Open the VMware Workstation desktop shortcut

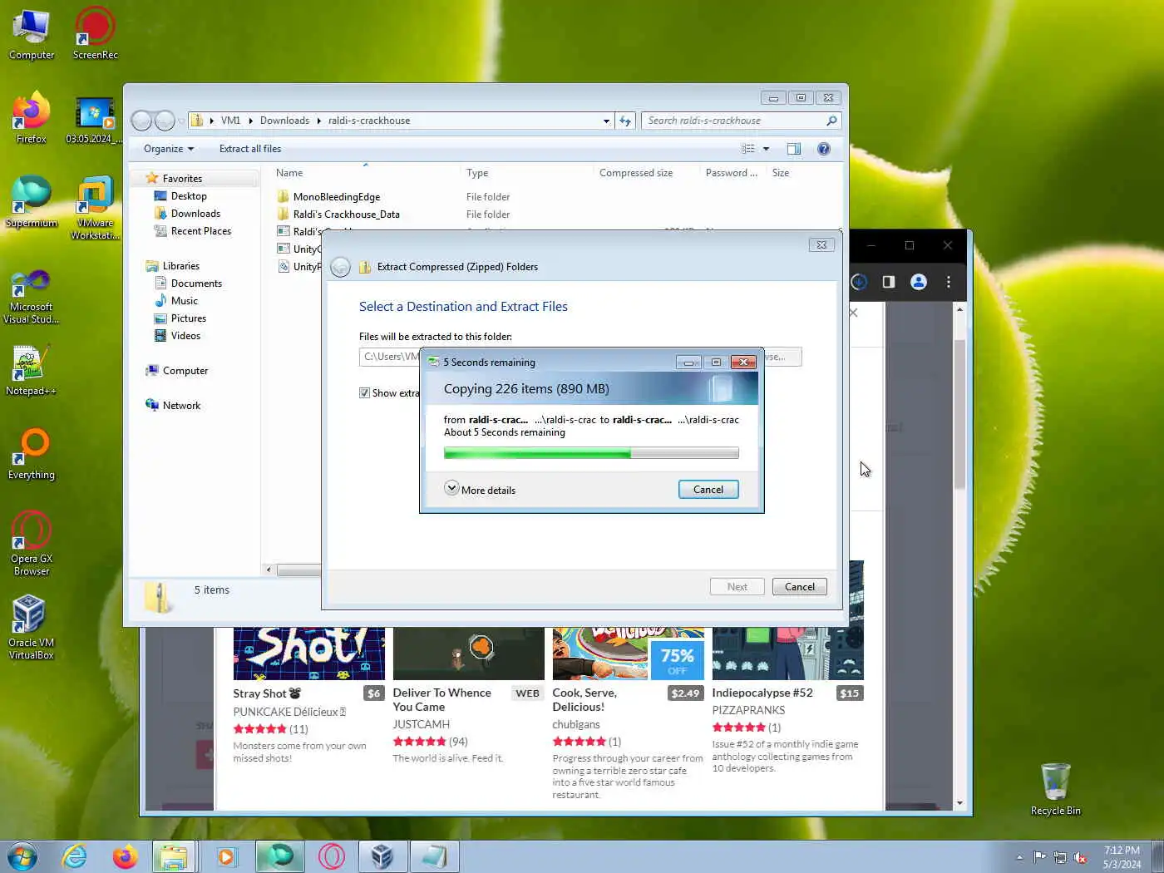click(x=95, y=208)
